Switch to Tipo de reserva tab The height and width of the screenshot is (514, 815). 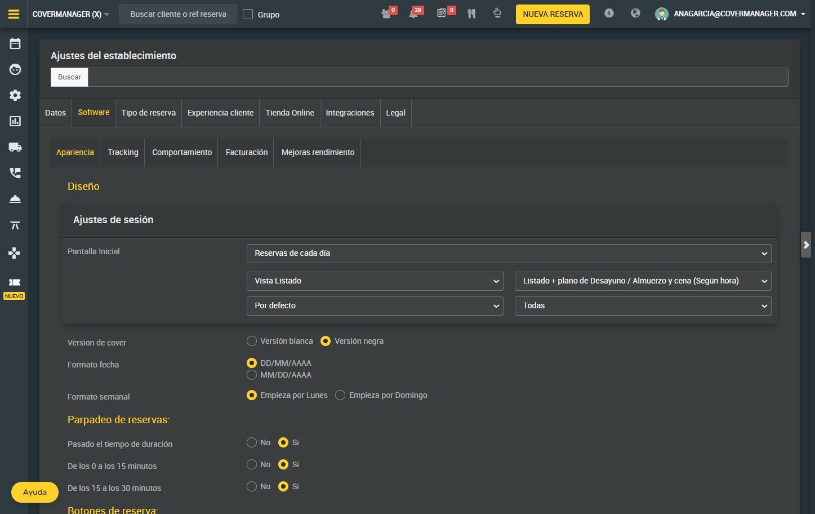(149, 113)
